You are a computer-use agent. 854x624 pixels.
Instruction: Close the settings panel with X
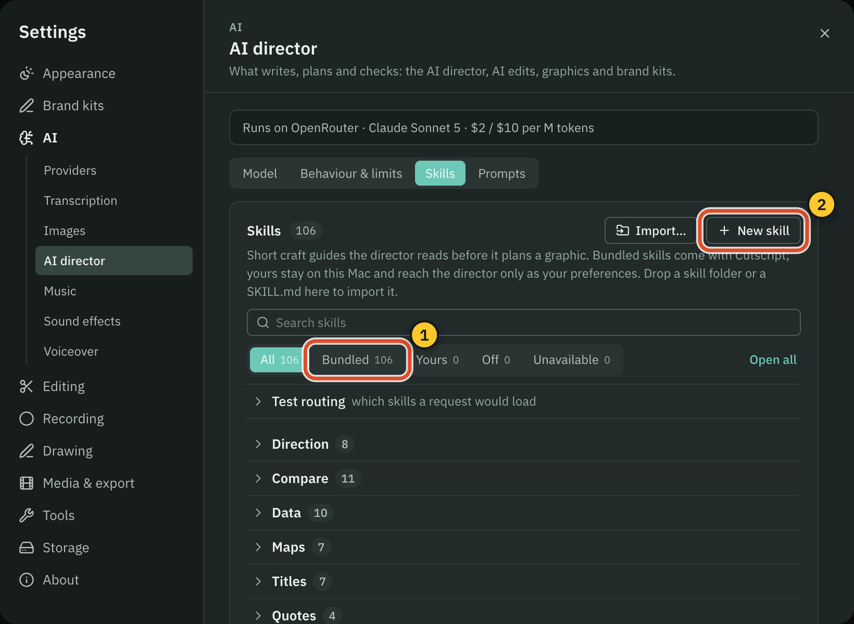coord(825,33)
